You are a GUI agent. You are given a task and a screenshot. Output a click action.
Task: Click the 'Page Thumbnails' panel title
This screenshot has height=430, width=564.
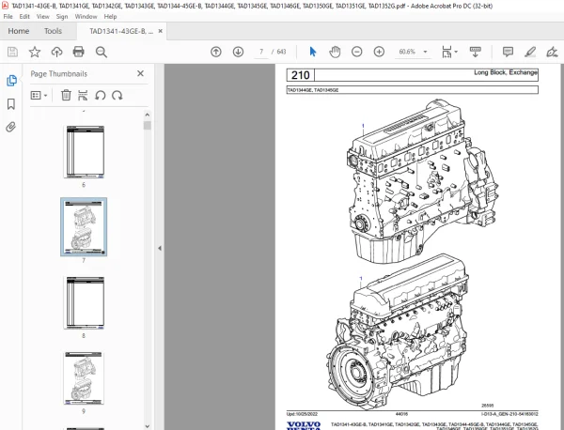[x=58, y=74]
